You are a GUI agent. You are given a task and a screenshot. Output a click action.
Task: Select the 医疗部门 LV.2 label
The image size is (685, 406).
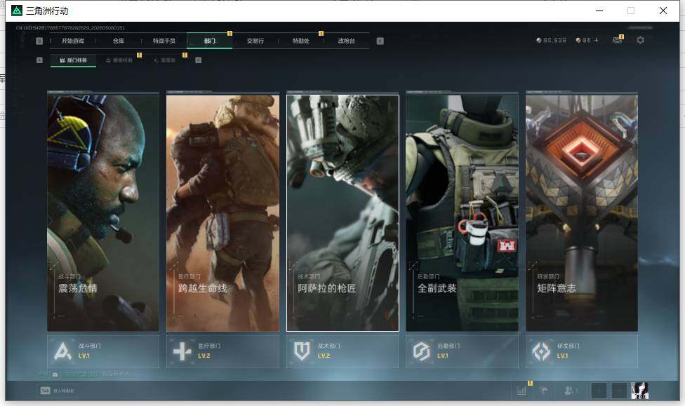coord(209,351)
